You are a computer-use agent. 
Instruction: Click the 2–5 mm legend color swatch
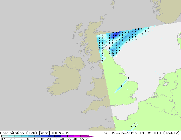pyautogui.click(x=25, y=136)
